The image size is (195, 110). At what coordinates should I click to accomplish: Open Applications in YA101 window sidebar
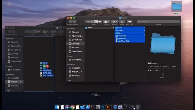coord(75,36)
